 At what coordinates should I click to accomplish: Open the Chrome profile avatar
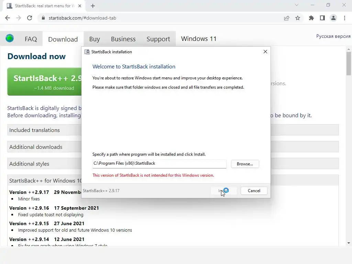(x=333, y=18)
